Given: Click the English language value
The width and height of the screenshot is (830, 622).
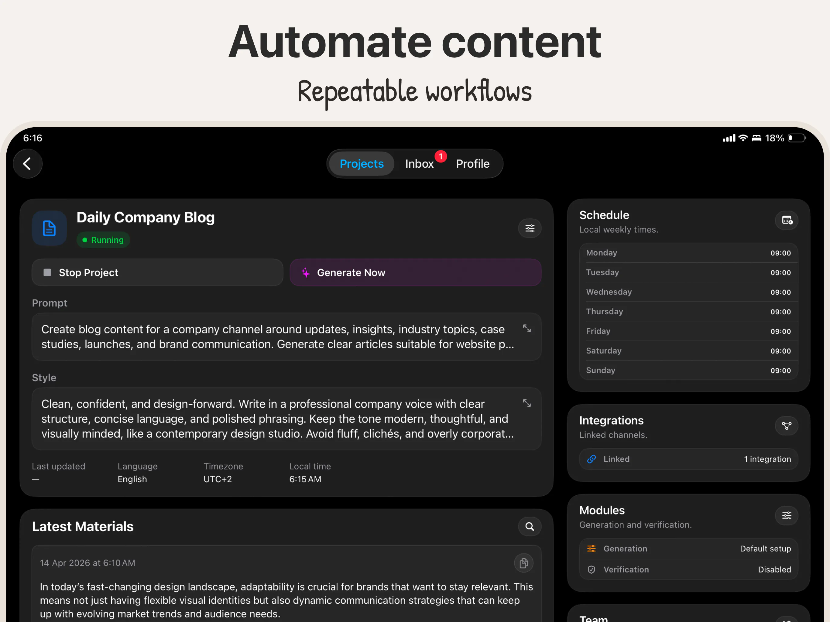Looking at the screenshot, I should pos(132,479).
